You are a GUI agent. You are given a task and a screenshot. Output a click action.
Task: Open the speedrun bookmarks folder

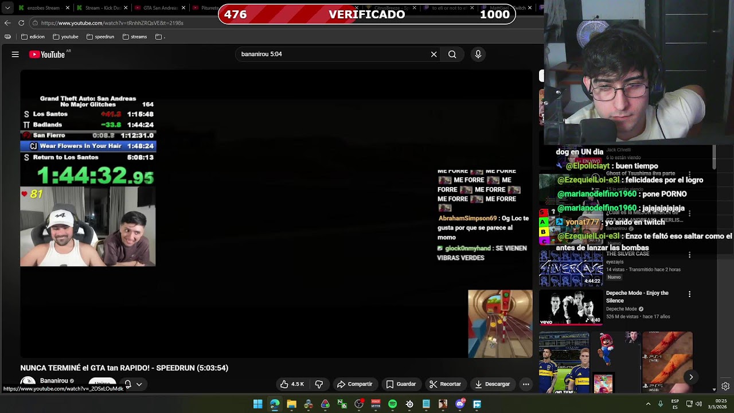(x=100, y=37)
